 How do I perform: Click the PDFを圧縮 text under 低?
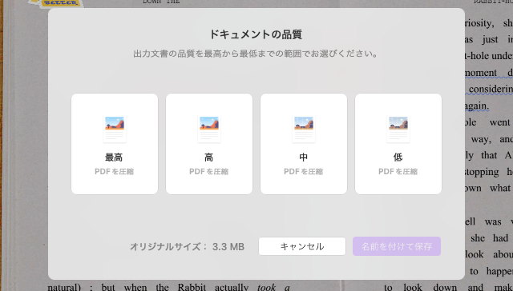(x=398, y=172)
